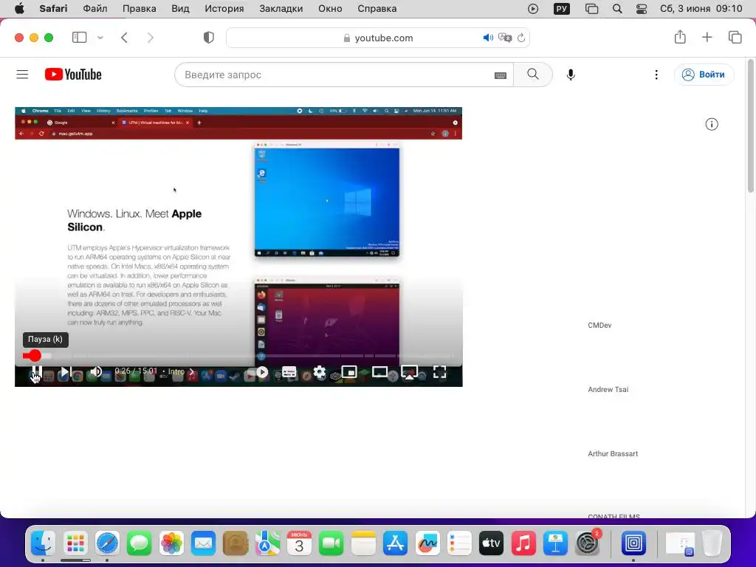Open Spotlight search in the menu bar
The width and height of the screenshot is (756, 567).
tap(617, 9)
